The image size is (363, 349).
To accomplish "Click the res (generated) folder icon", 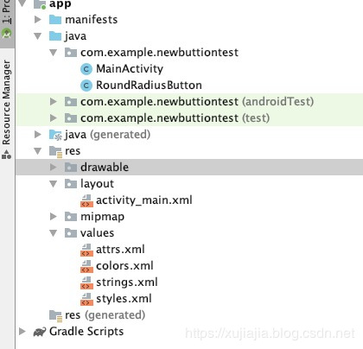I will [56, 316].
